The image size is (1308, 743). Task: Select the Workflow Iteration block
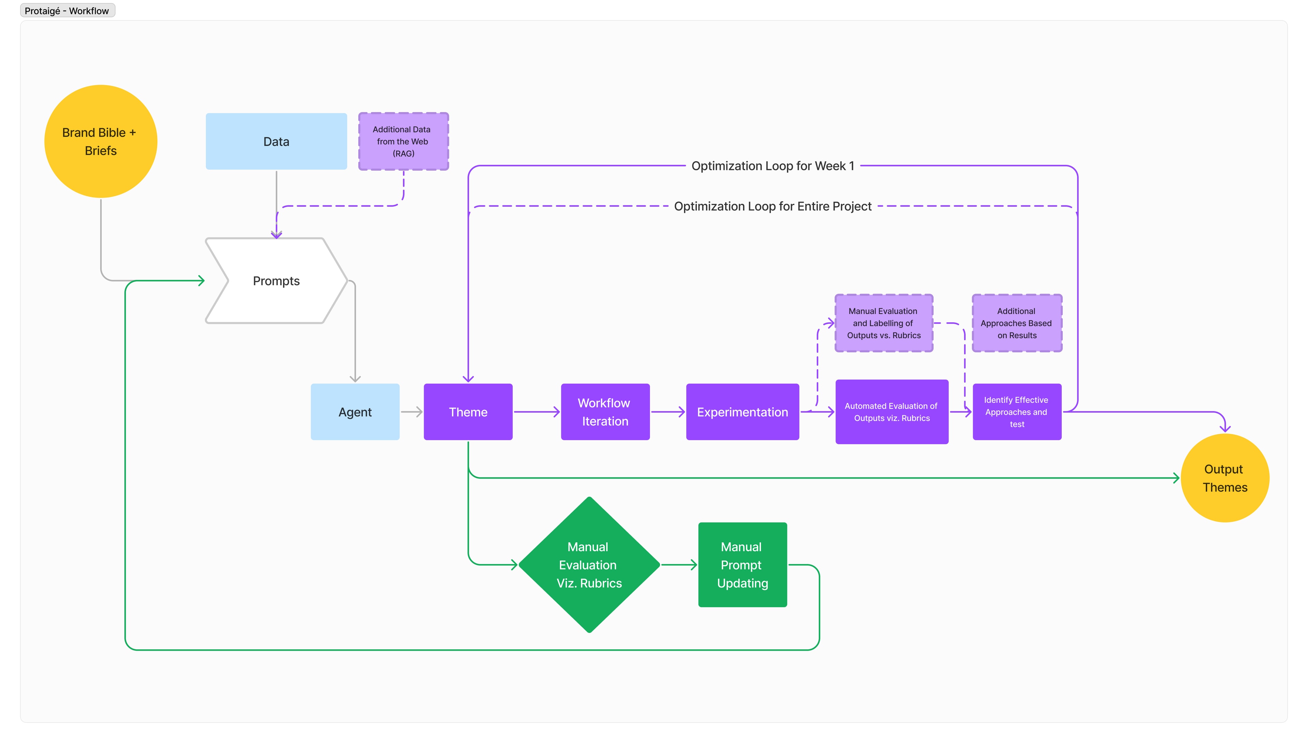click(605, 412)
